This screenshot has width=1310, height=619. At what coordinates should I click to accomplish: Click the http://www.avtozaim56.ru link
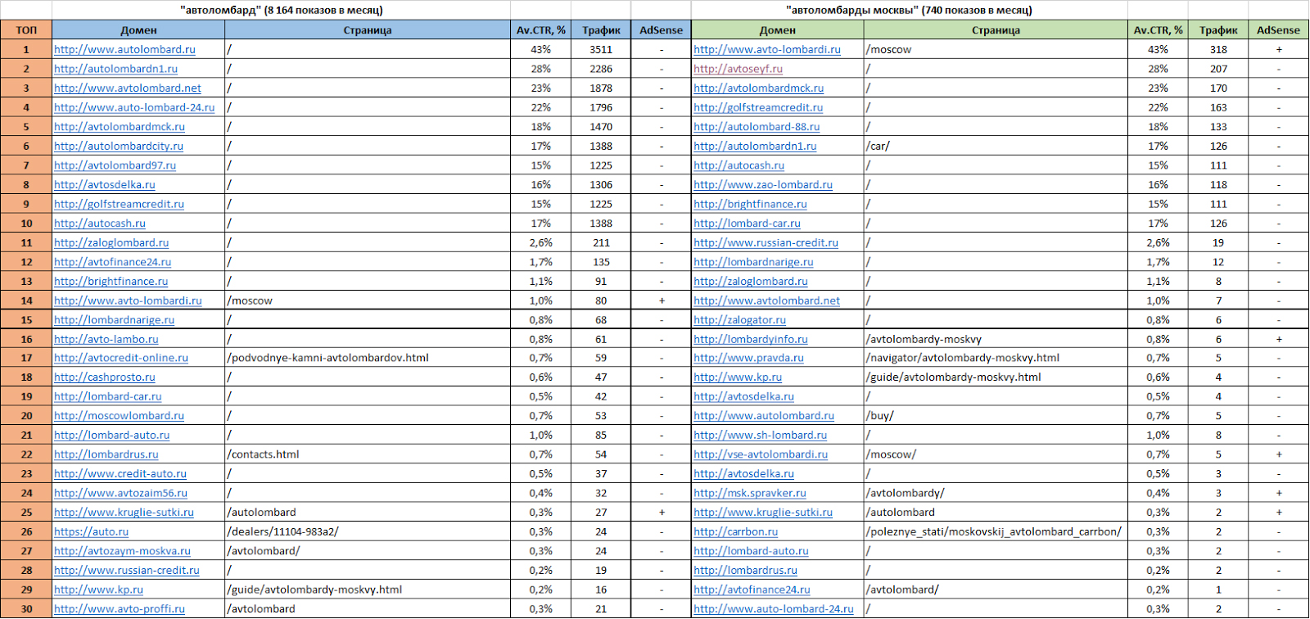(x=120, y=493)
